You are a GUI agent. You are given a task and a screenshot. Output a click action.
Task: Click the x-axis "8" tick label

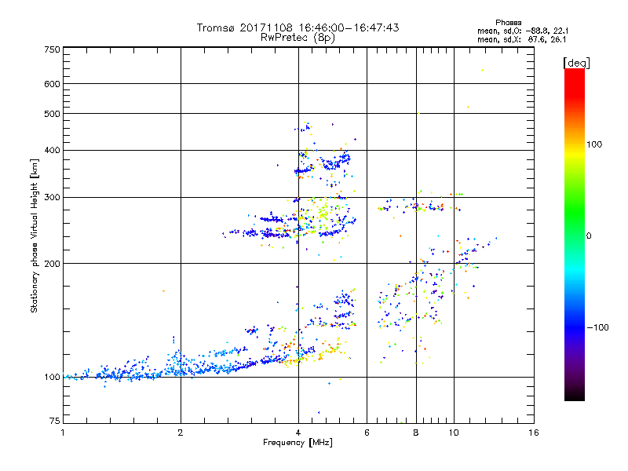pos(416,433)
